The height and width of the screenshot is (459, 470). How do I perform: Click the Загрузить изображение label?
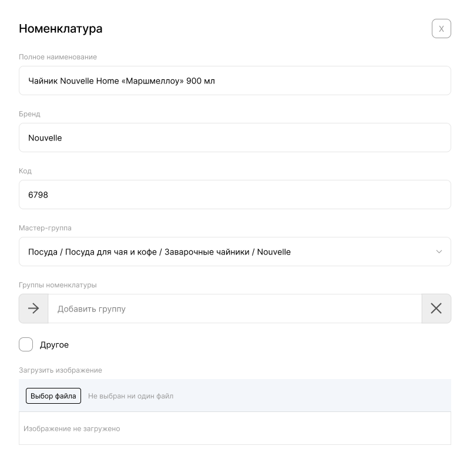61,370
